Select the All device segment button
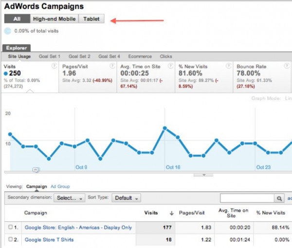This screenshot has height=248, width=292. [x=17, y=19]
